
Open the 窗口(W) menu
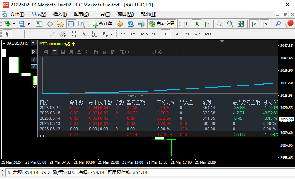click(x=125, y=14)
